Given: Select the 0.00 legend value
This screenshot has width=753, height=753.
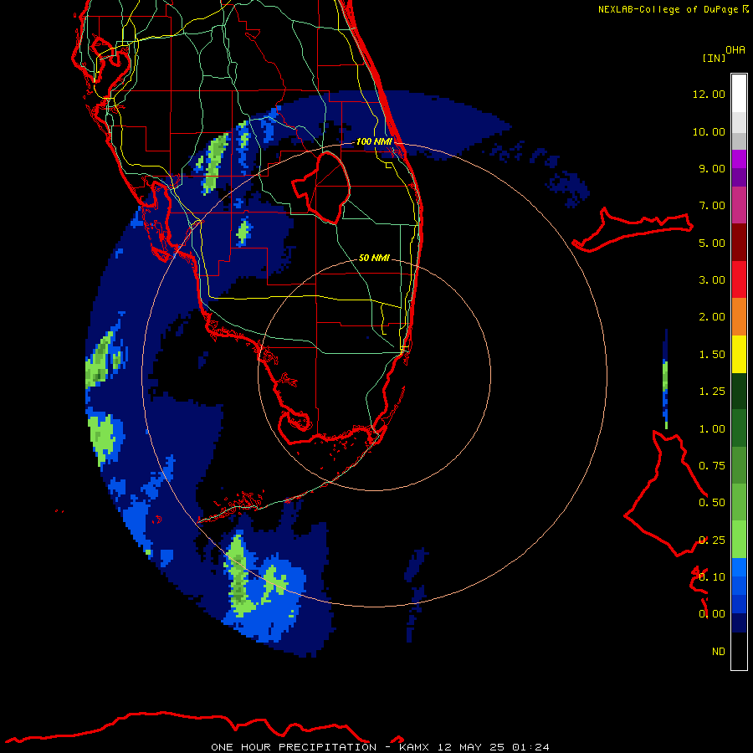Looking at the screenshot, I should click(712, 614).
